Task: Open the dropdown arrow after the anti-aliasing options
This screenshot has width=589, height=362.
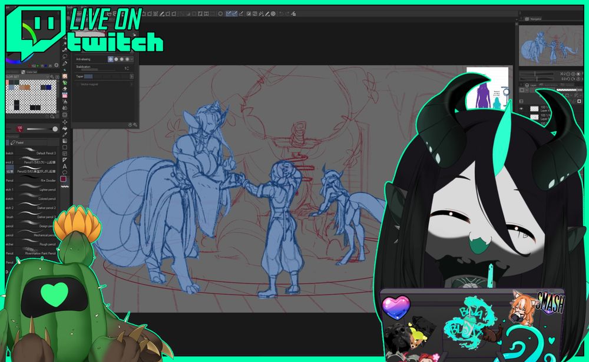Action: 132,59
